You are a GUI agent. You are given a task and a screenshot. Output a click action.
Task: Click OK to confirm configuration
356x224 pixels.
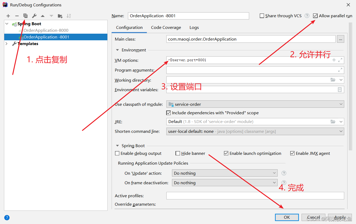point(287,217)
